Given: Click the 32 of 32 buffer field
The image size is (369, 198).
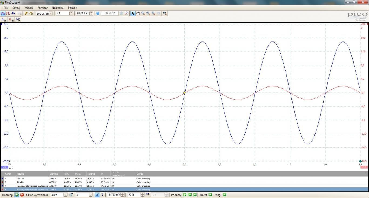Looking at the screenshot, I should coord(110,13).
